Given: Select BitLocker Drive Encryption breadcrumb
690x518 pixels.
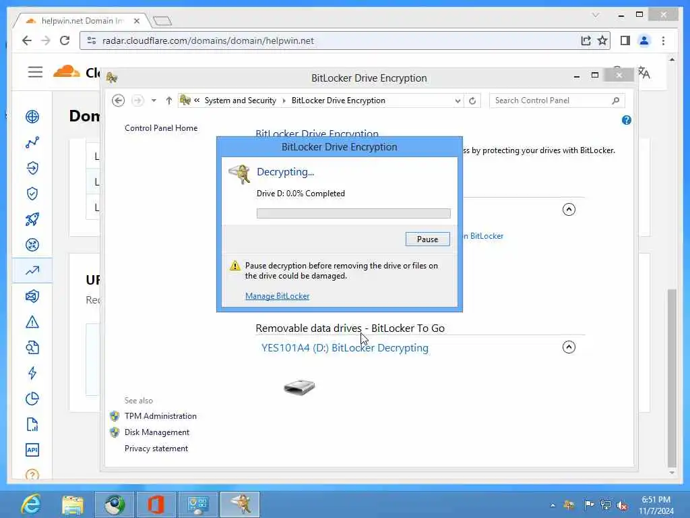Looking at the screenshot, I should tap(338, 101).
